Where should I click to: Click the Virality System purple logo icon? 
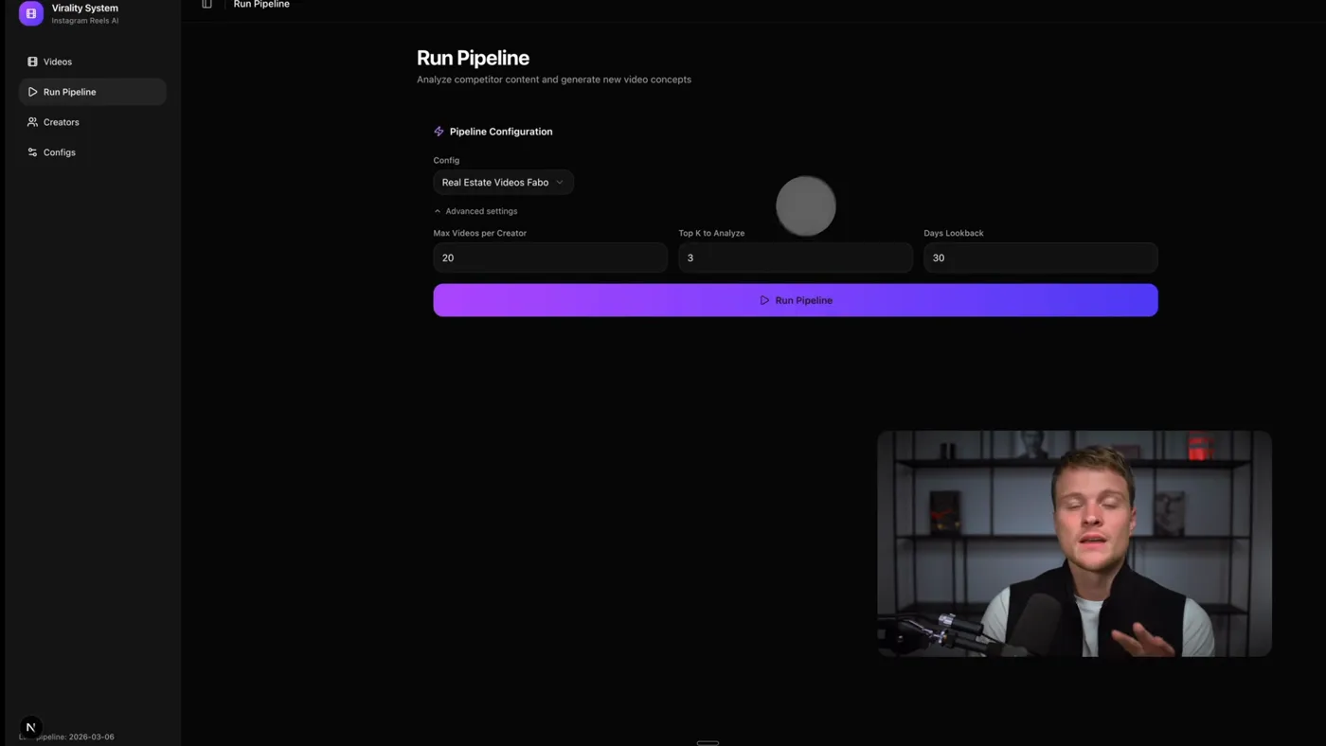pos(31,13)
